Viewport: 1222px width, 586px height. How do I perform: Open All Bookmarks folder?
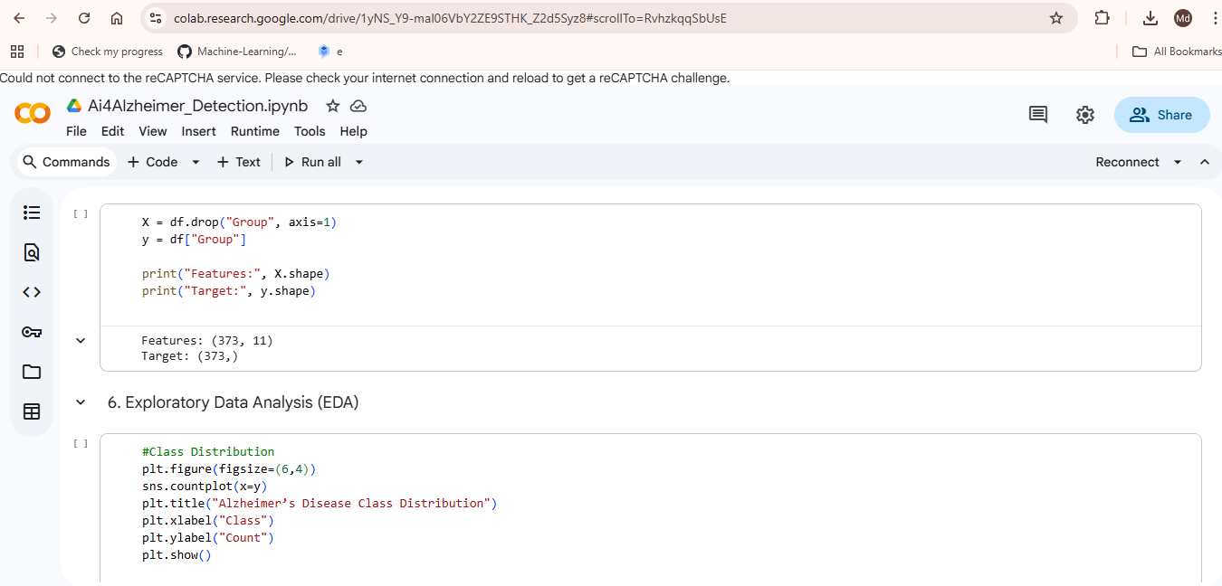[x=1177, y=52]
